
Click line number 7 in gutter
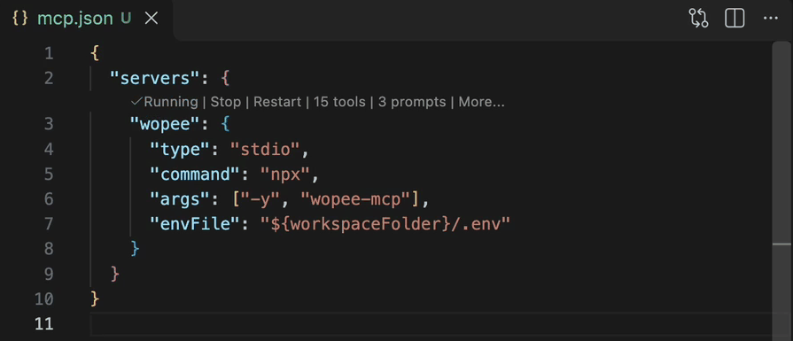tap(49, 224)
